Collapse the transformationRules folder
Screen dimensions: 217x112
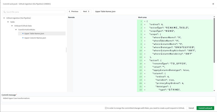point(16,30)
